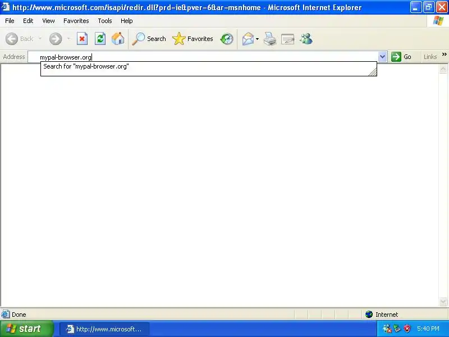
Task: Refresh the page with green arrows icon
Action: [100, 39]
